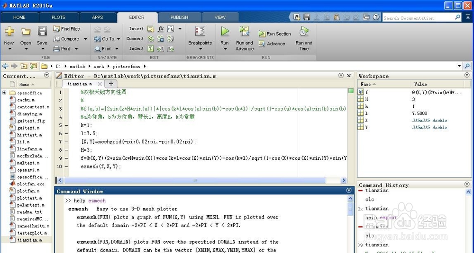The height and width of the screenshot is (253, 474).
Task: Comment selected lines with the % icon
Action: pyautogui.click(x=151, y=39)
